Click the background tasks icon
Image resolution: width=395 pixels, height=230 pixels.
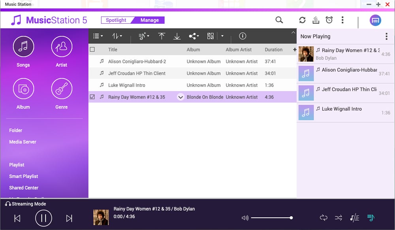coord(316,20)
